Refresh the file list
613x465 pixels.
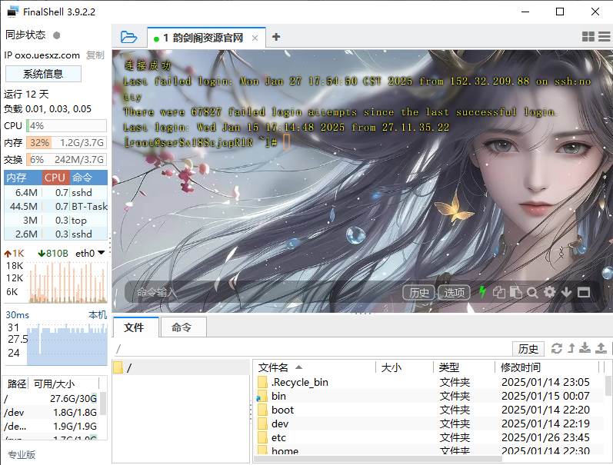pos(557,348)
